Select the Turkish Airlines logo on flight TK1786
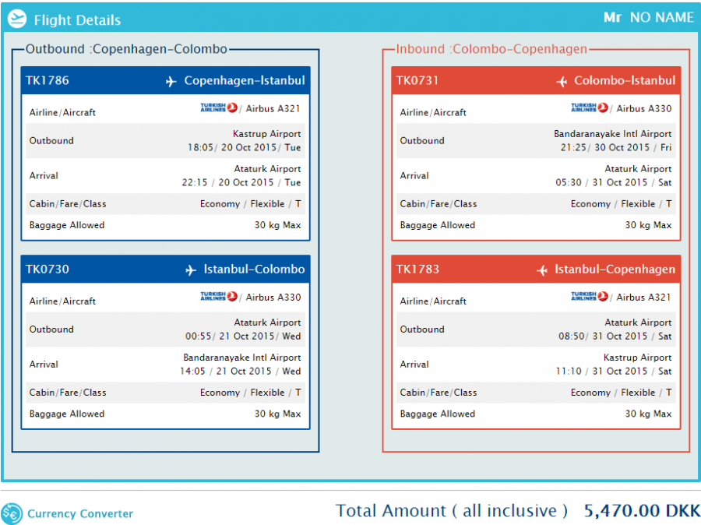 pos(218,108)
